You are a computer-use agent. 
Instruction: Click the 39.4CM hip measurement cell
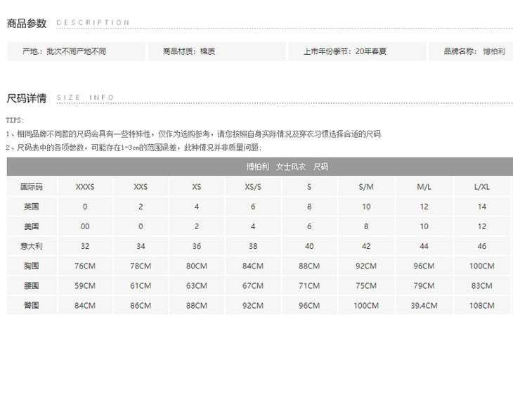tap(424, 305)
